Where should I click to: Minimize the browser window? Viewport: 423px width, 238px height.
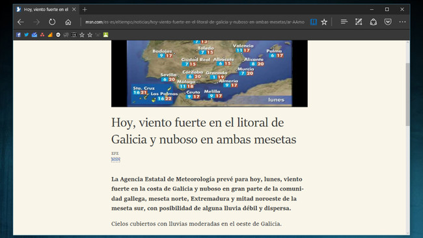click(372, 10)
